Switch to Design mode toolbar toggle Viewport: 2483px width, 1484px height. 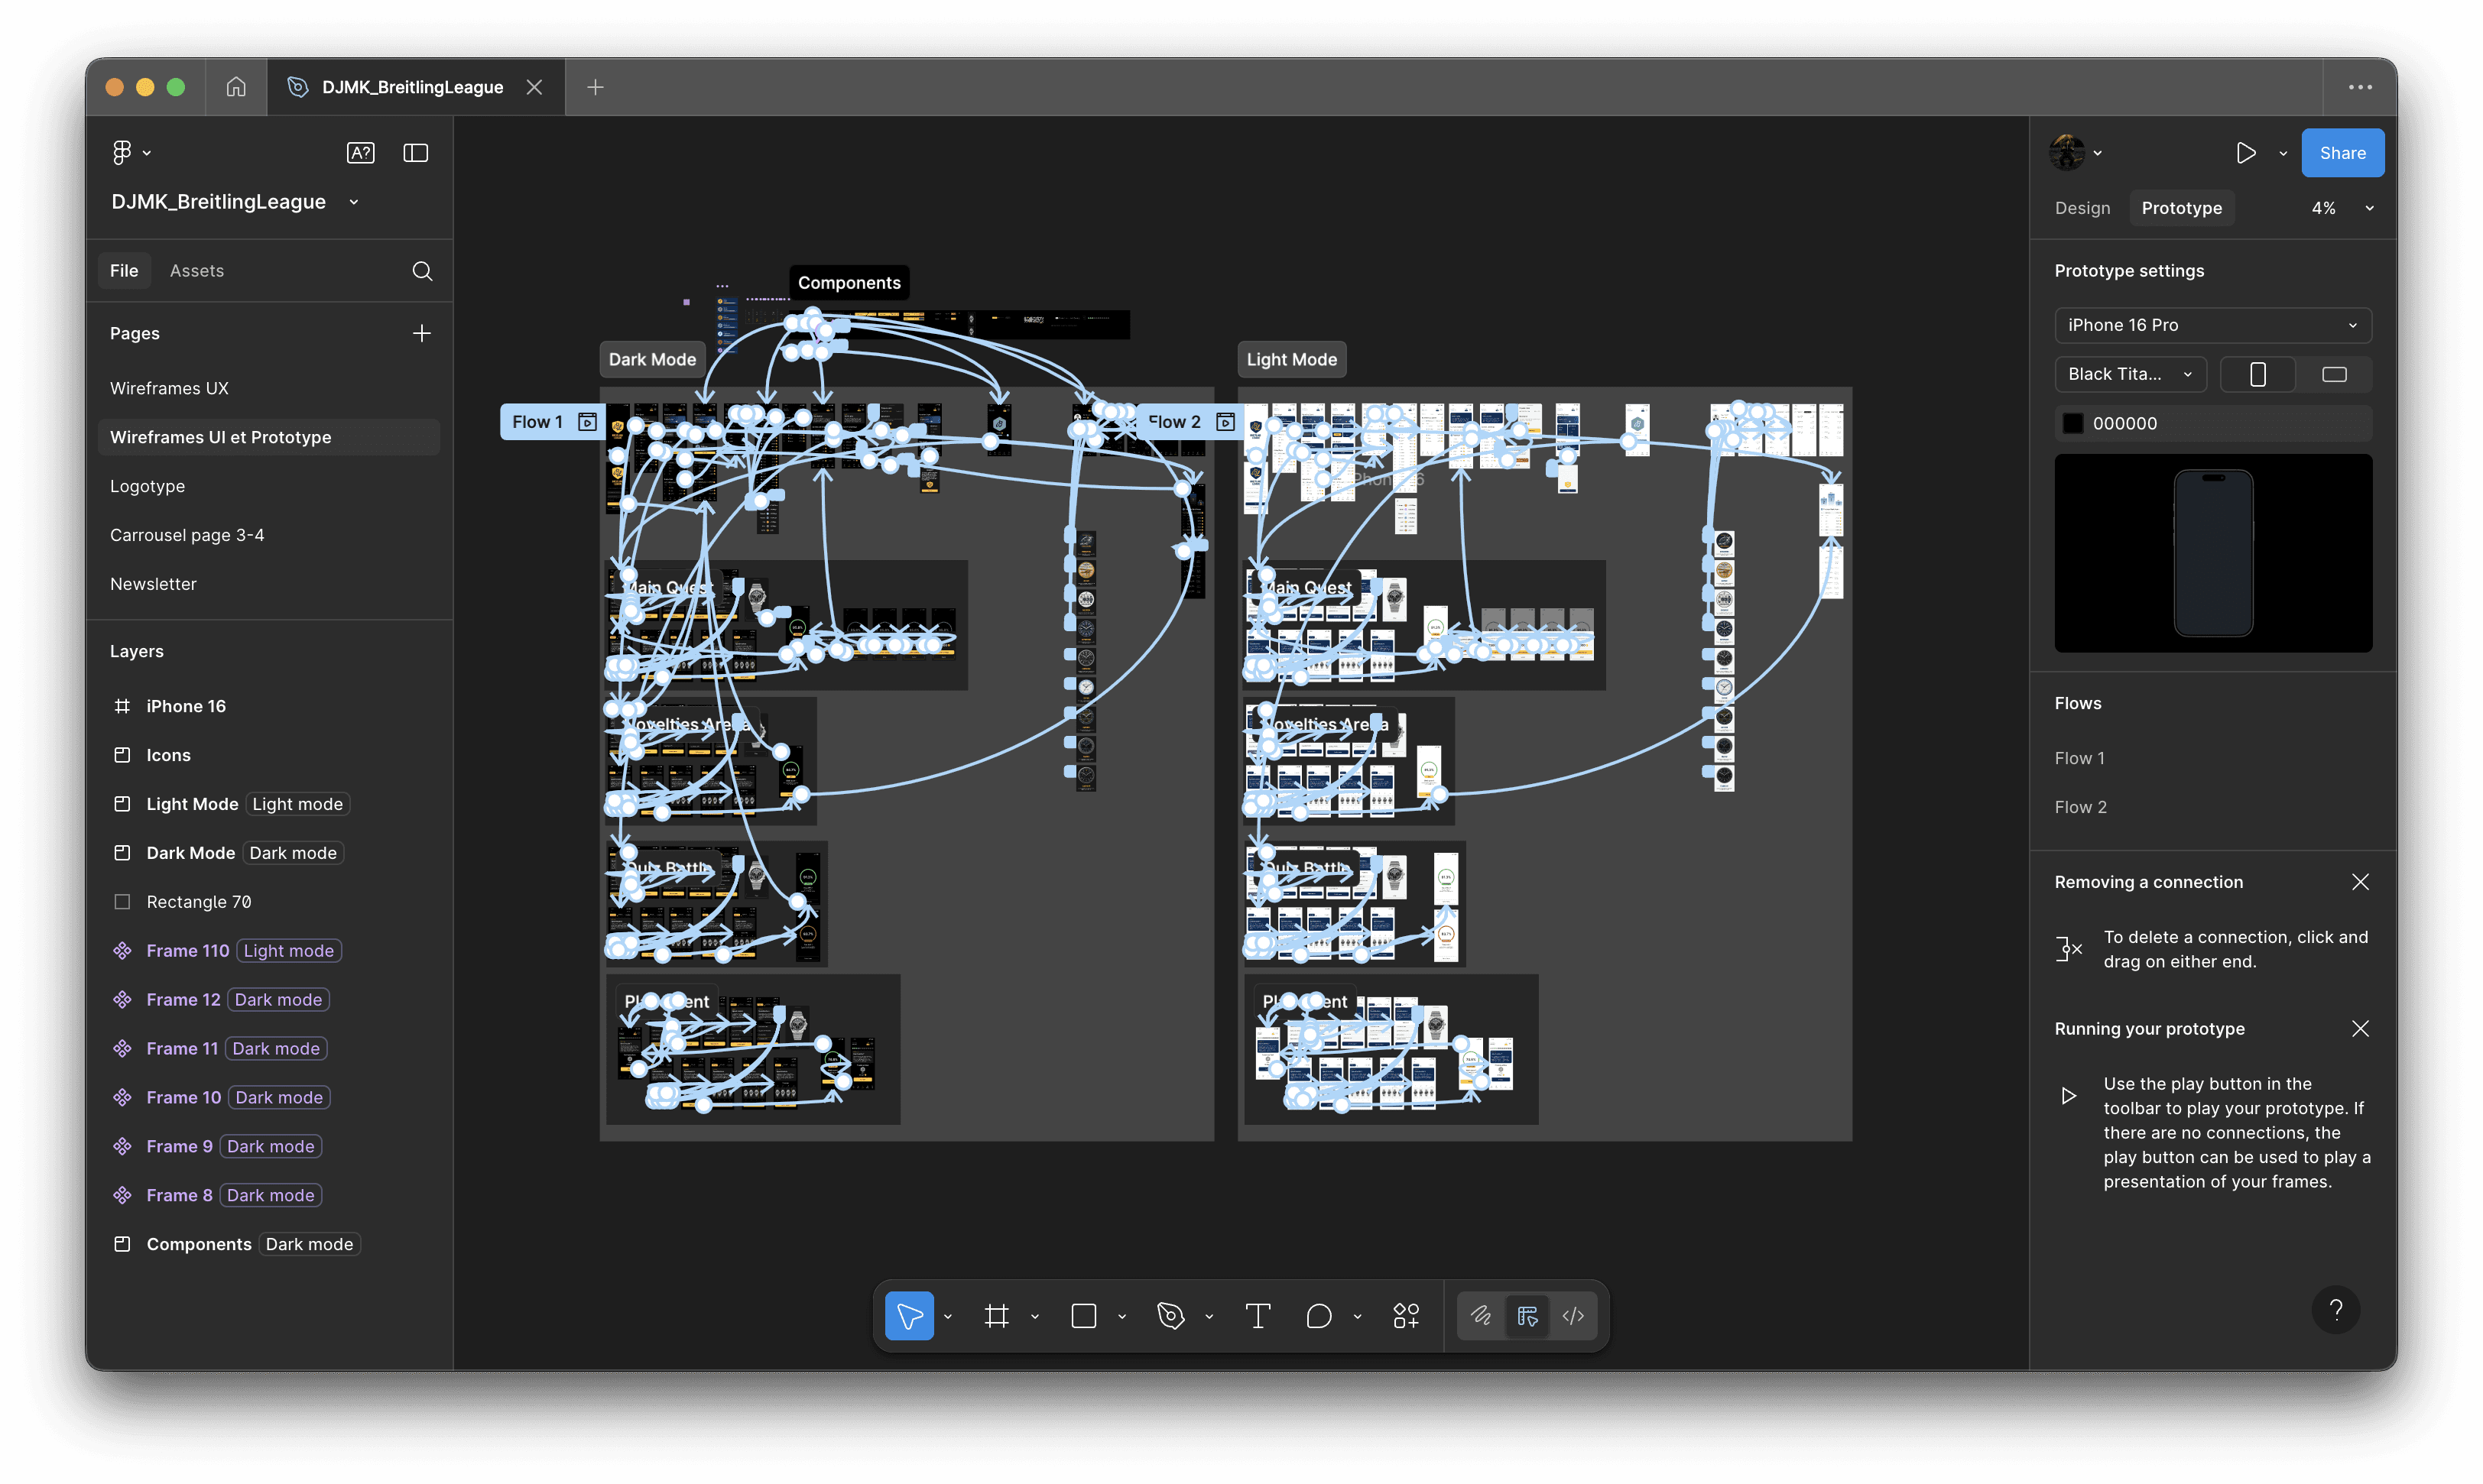[x=1527, y=1316]
